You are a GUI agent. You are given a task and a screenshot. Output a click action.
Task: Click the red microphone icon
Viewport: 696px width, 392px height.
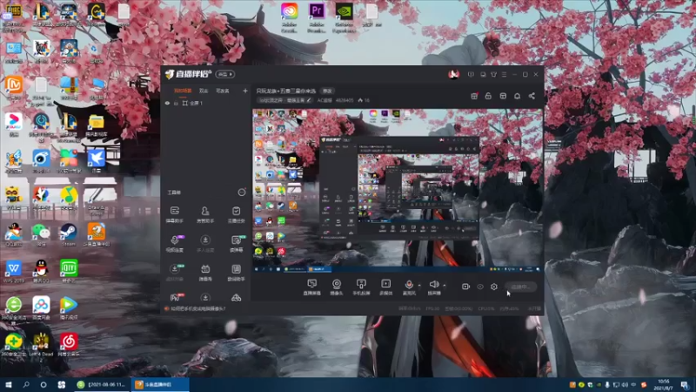409,285
